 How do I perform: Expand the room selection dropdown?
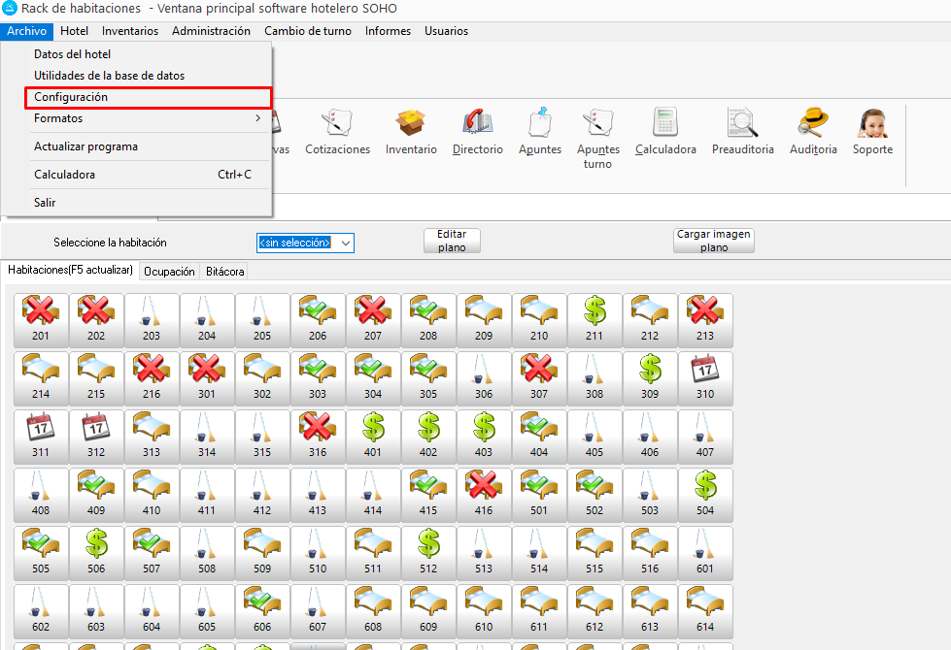[345, 243]
